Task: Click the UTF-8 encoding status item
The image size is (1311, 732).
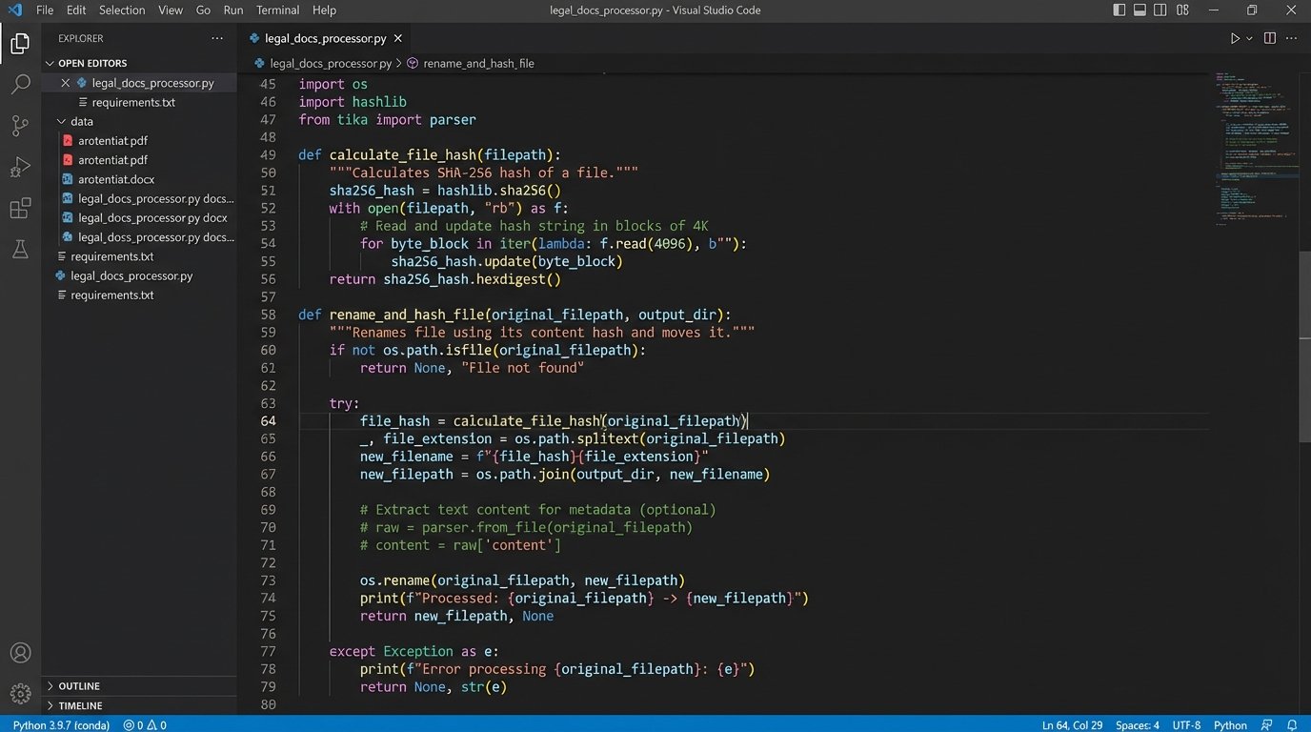Action: 1186,725
